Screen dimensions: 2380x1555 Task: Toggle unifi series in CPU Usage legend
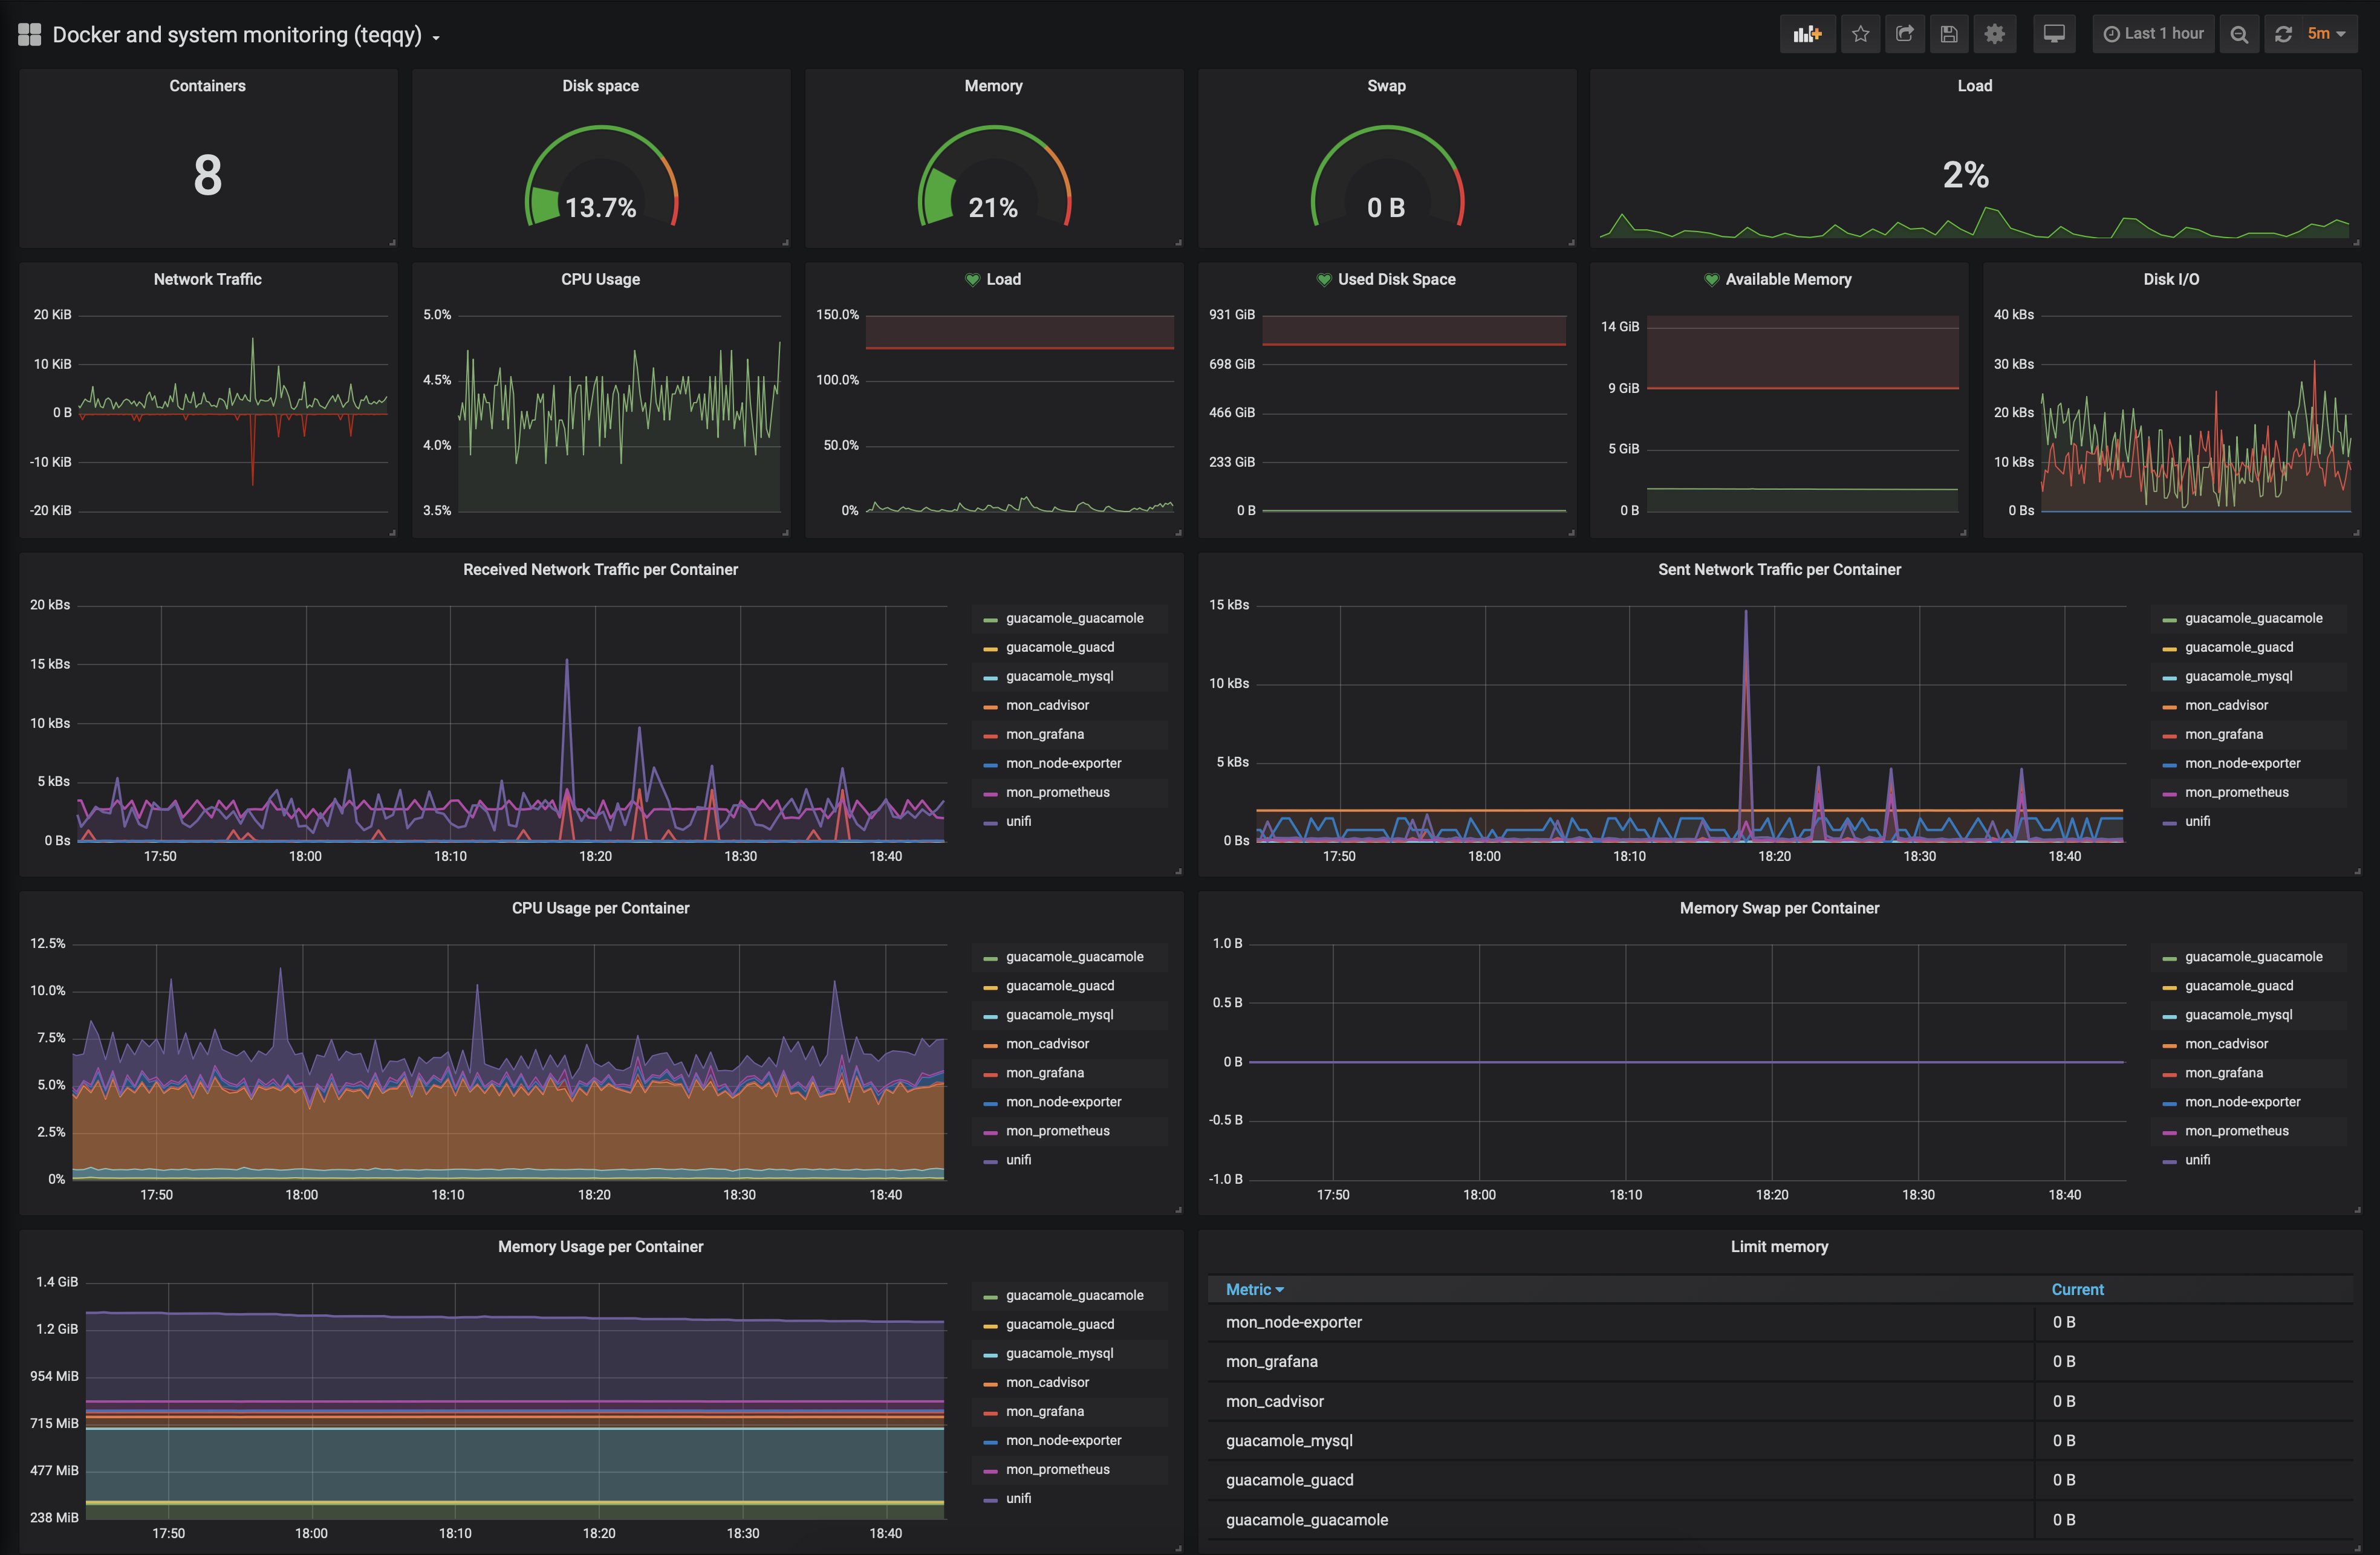pyautogui.click(x=1018, y=1160)
